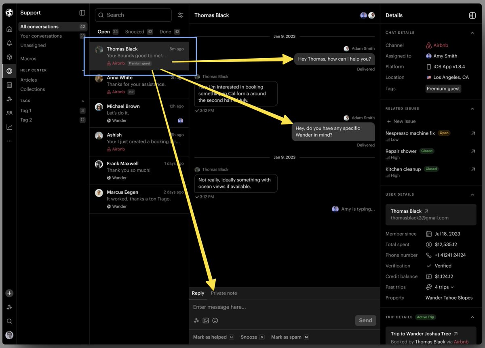The image size is (485, 348).
Task: Click the Wander globe logo at top left
Action: coord(9,13)
